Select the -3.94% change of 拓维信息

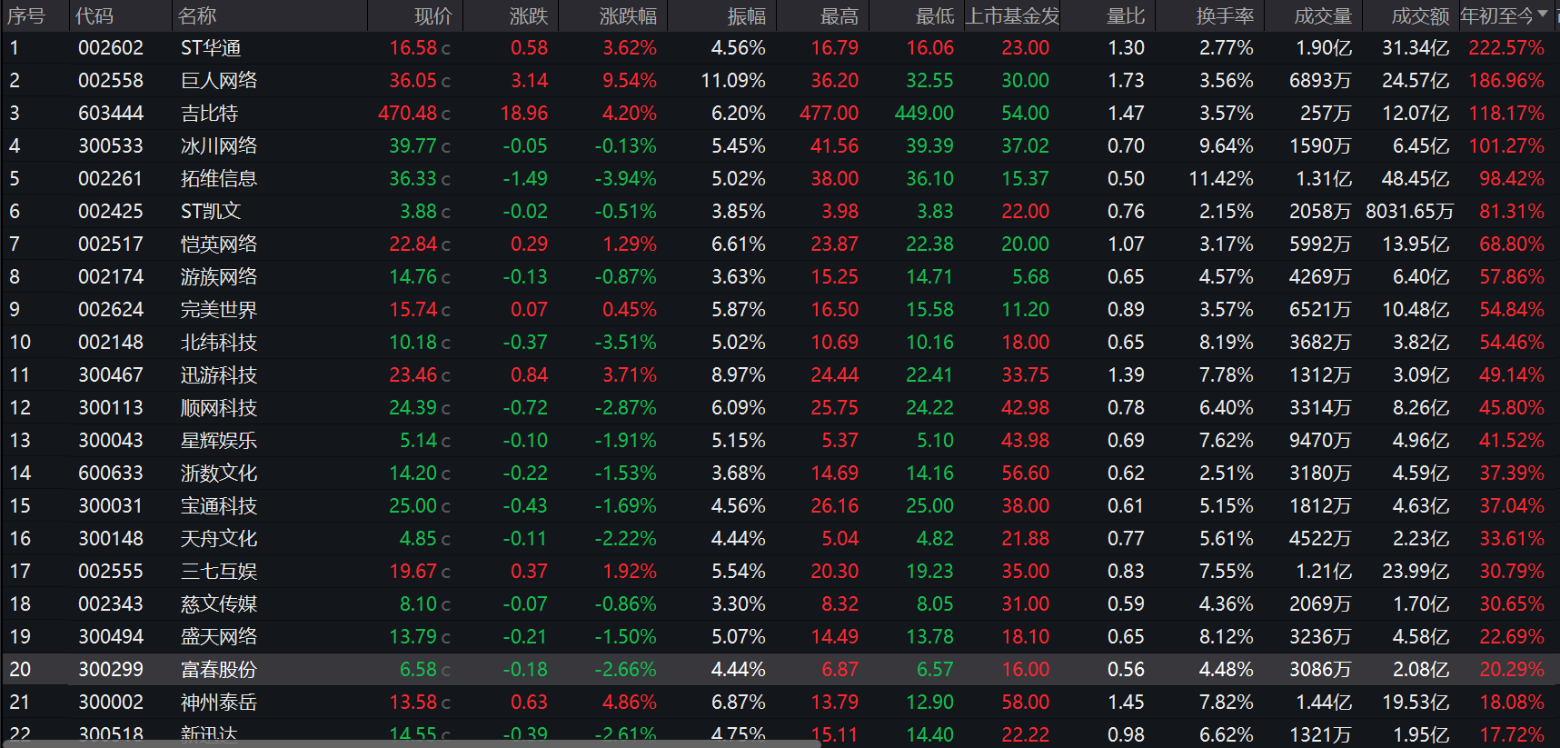pos(626,178)
